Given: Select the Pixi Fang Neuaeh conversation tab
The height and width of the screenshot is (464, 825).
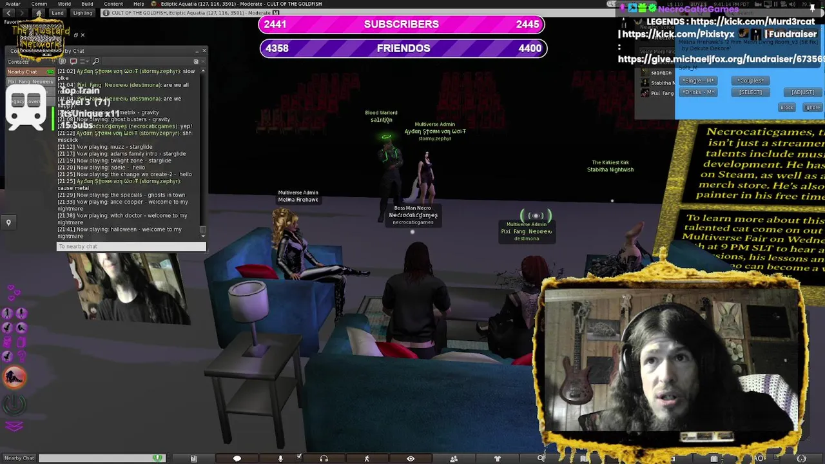Looking at the screenshot, I should (x=30, y=82).
